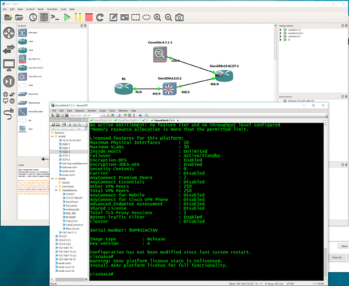This screenshot has height=286, width=349.
Task: Select the 2600-1 session entry
Action: (66, 144)
